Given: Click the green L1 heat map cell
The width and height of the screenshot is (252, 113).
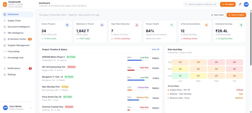Looking at the screenshot, I should point(180,76).
